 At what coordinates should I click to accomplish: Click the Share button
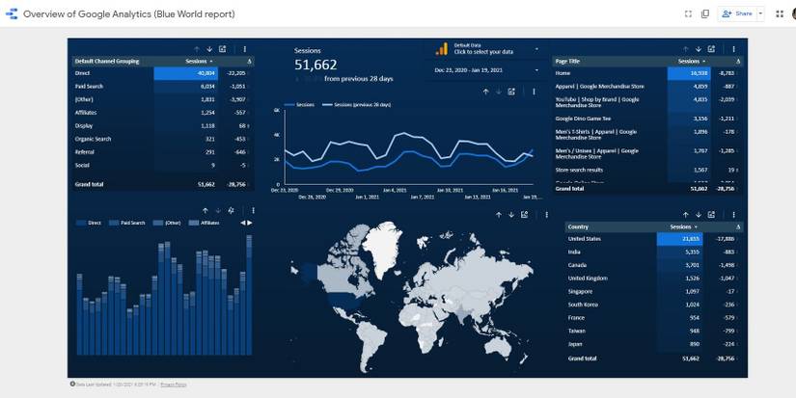point(737,13)
